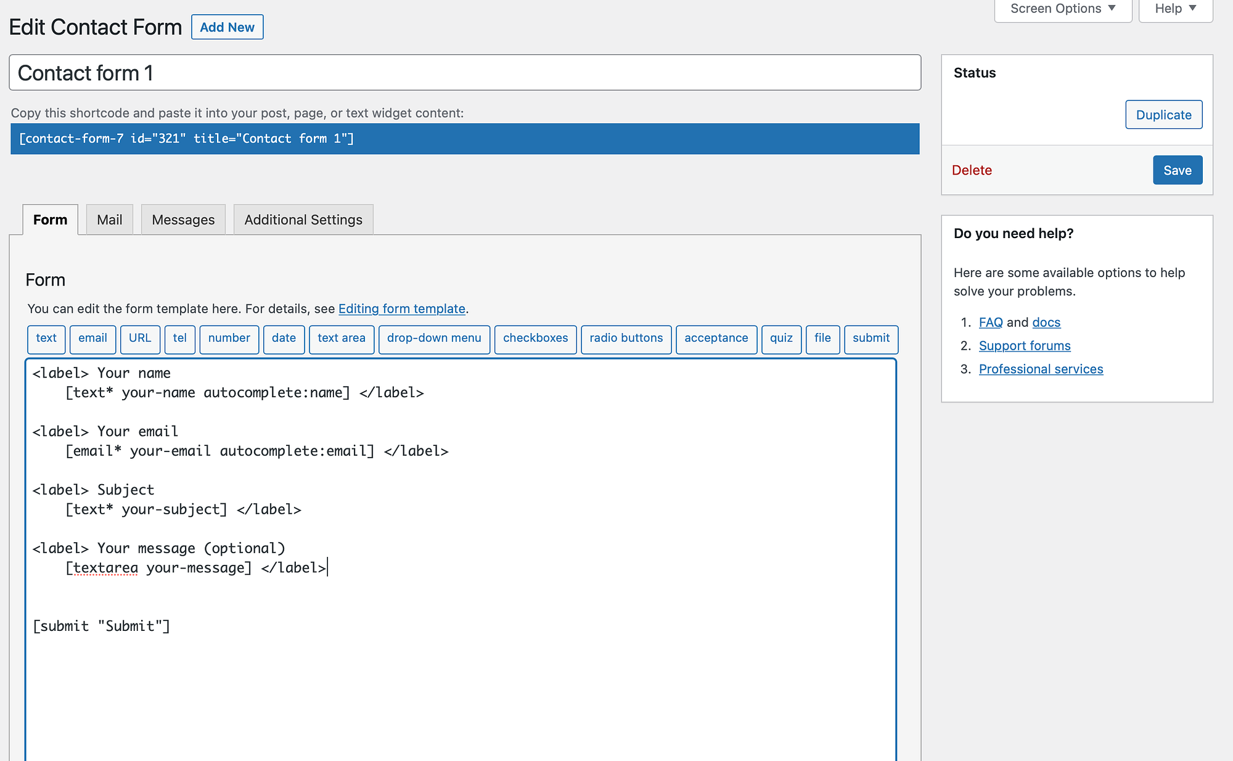Viewport: 1233px width, 761px height.
Task: Click the radio buttons tag button
Action: 625,338
